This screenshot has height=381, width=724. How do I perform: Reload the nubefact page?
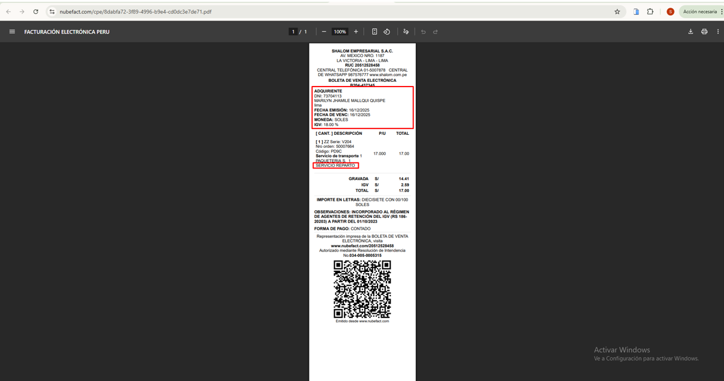[36, 12]
